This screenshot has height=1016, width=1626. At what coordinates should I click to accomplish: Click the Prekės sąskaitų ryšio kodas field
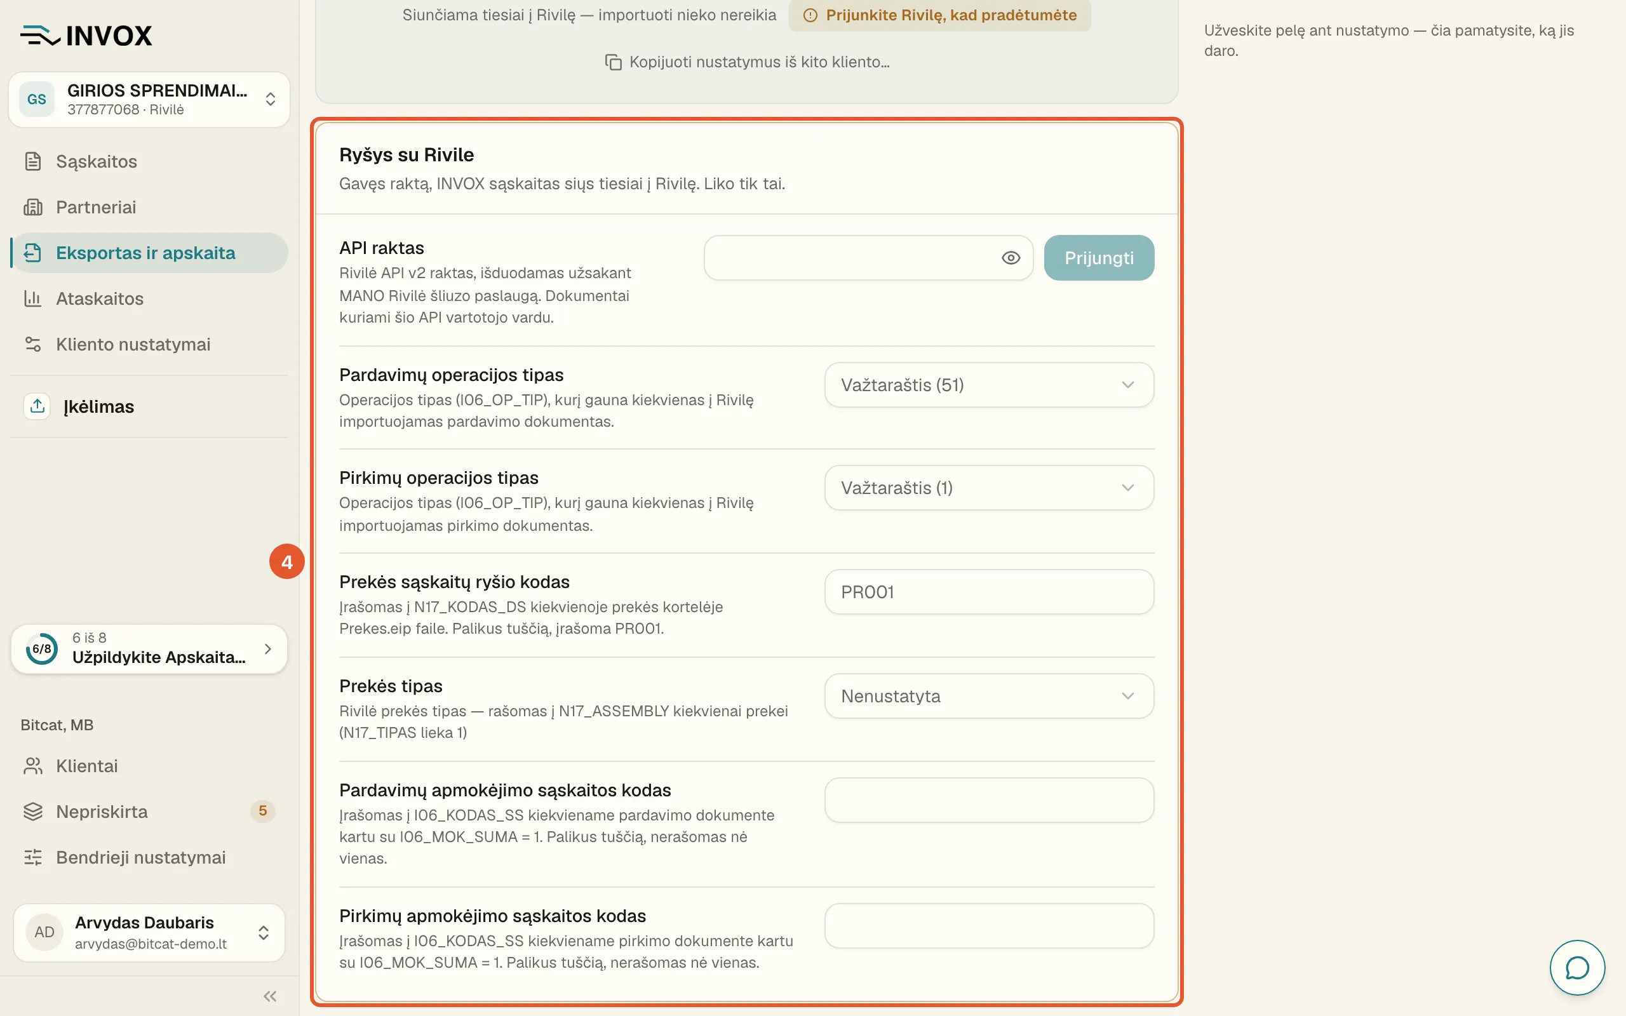point(989,592)
